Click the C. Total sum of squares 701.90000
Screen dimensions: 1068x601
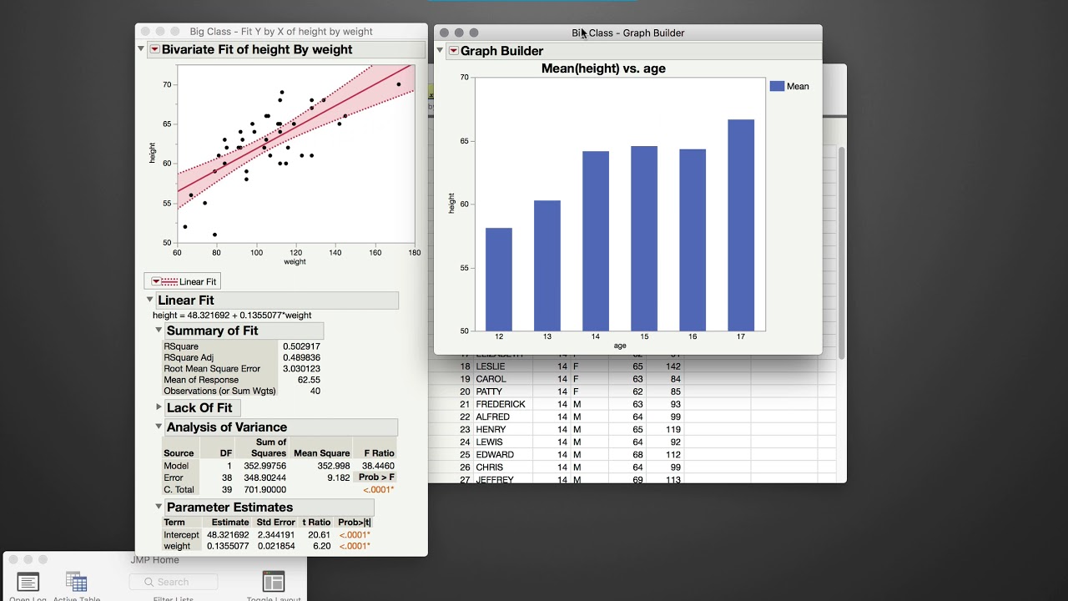coord(264,490)
